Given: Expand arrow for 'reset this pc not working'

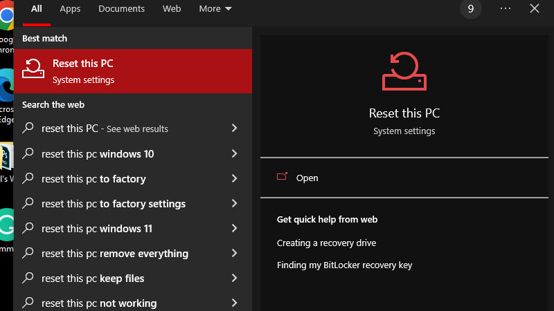Looking at the screenshot, I should [x=234, y=303].
